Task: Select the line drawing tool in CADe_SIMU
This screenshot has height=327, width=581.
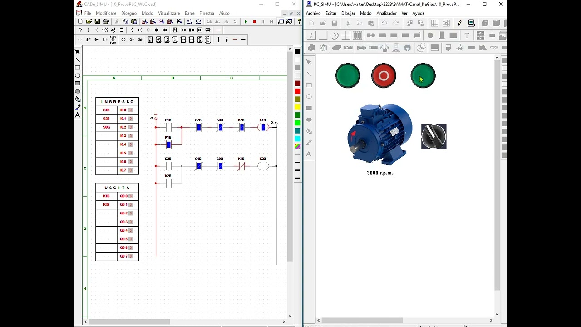Action: pyautogui.click(x=78, y=59)
